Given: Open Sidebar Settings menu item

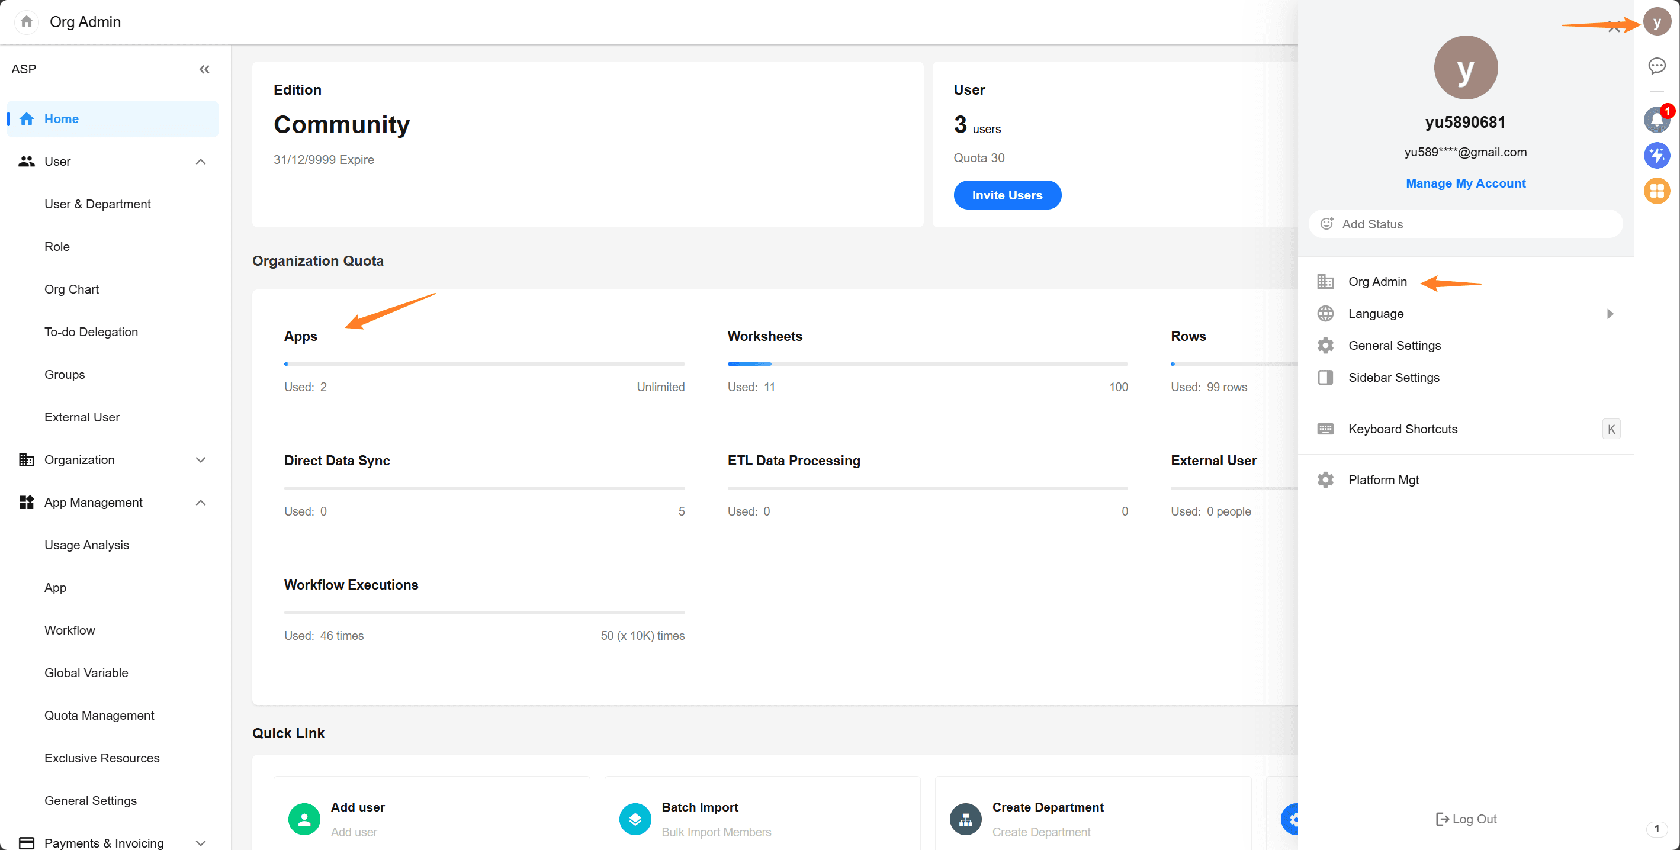Looking at the screenshot, I should pyautogui.click(x=1393, y=378).
